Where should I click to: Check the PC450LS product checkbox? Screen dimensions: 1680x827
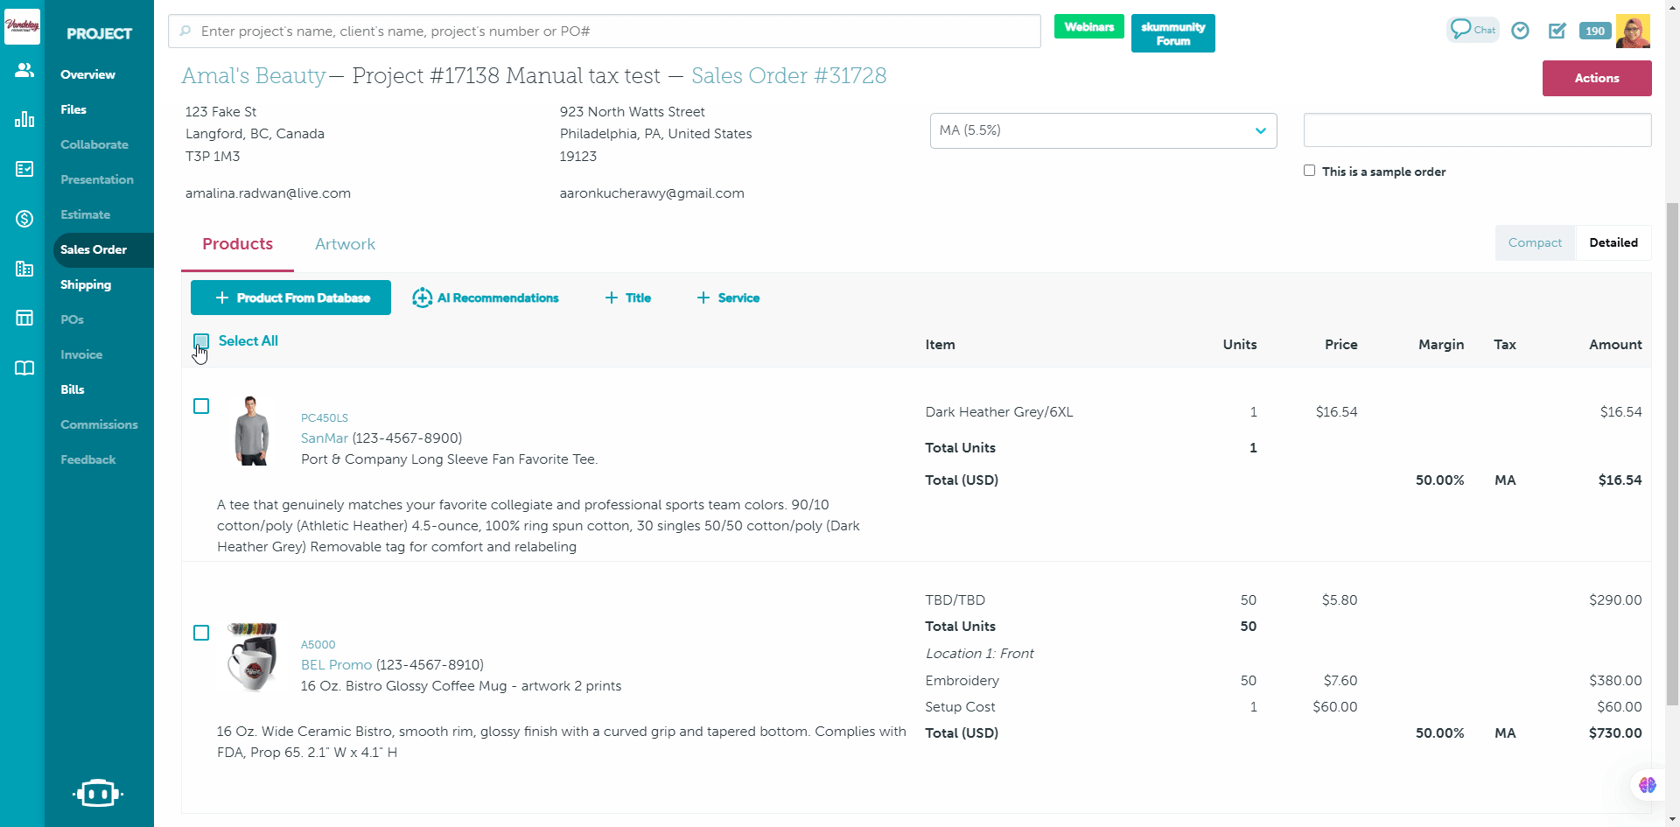[201, 406]
